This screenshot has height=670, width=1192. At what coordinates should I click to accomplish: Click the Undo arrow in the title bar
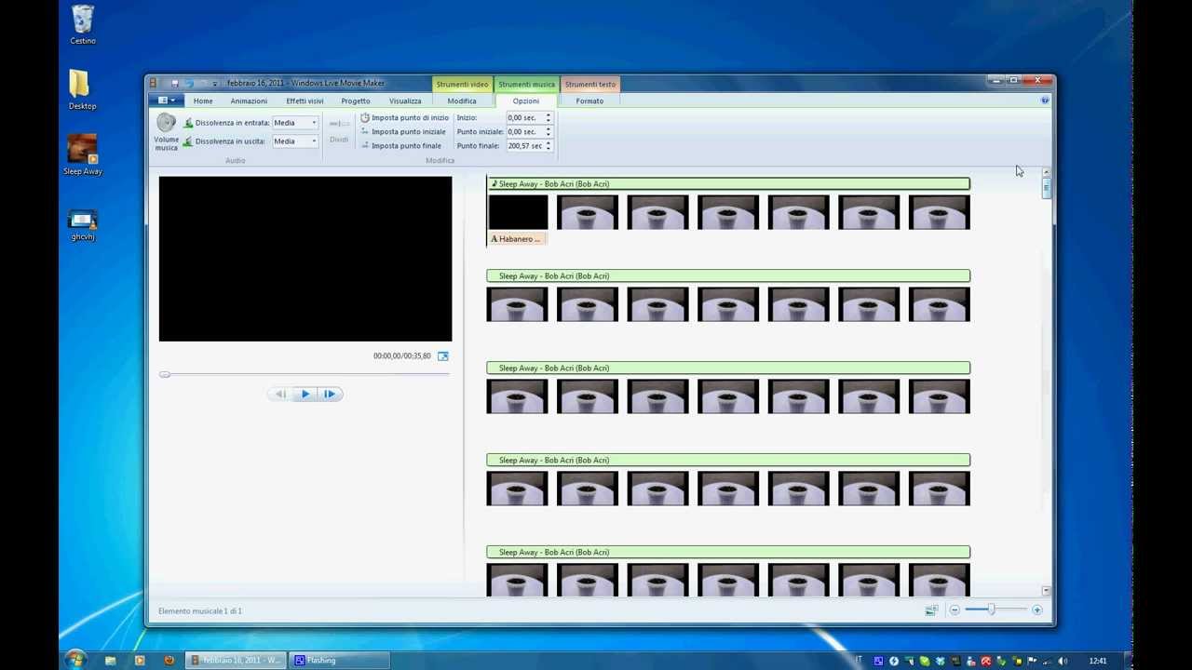tap(188, 84)
